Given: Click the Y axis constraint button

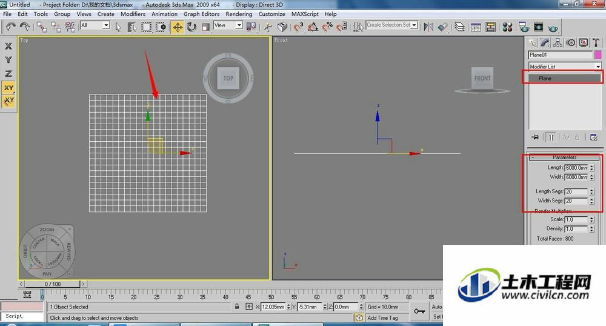Looking at the screenshot, I should pyautogui.click(x=8, y=60).
